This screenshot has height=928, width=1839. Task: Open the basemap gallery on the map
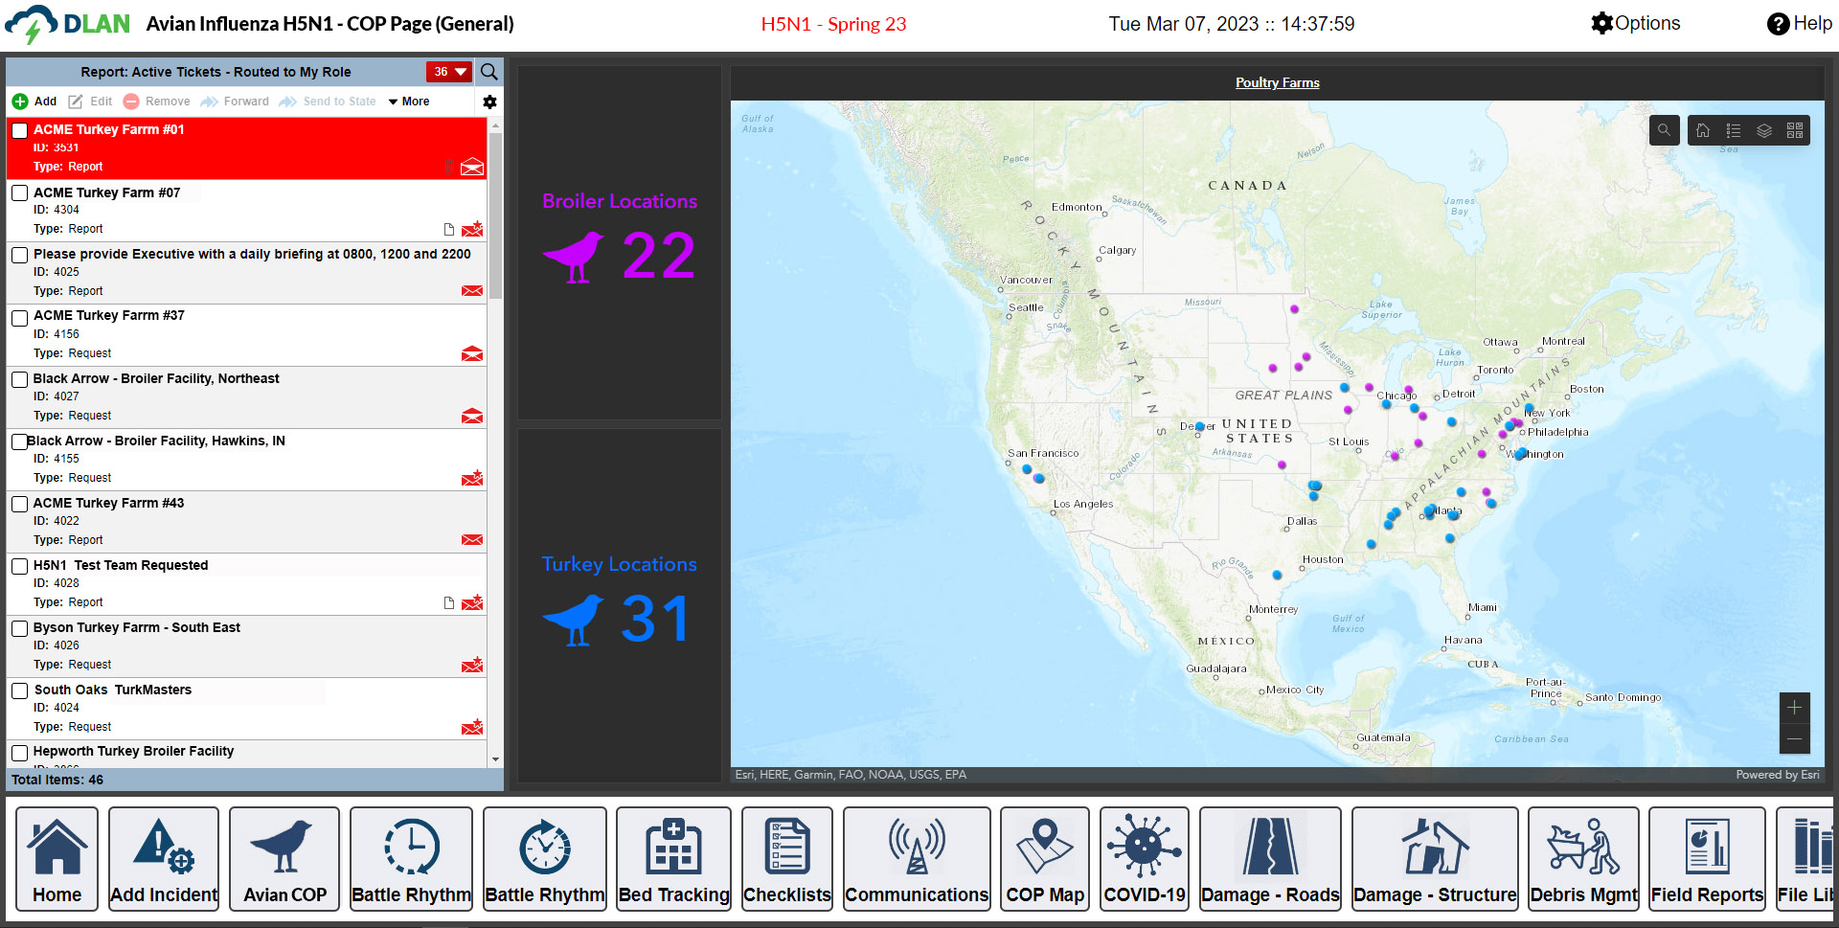coord(1795,130)
